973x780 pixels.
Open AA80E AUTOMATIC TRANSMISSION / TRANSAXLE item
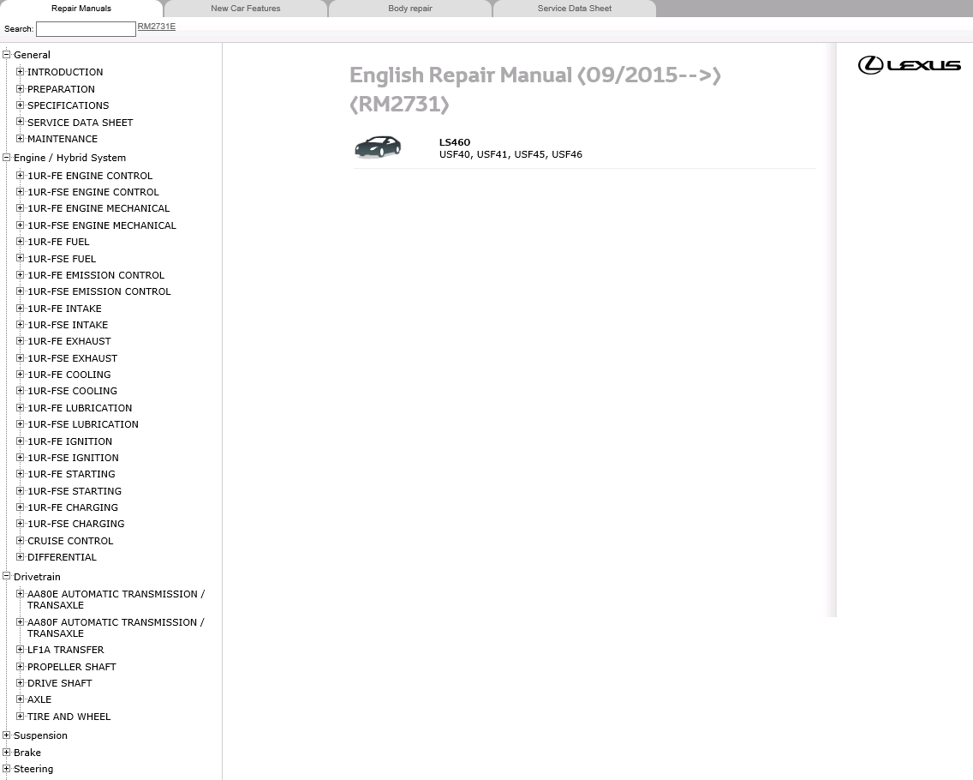point(116,599)
